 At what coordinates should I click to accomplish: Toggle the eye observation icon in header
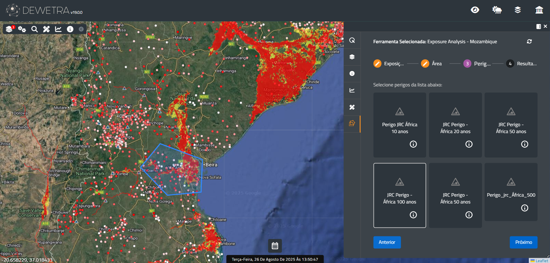tap(475, 10)
